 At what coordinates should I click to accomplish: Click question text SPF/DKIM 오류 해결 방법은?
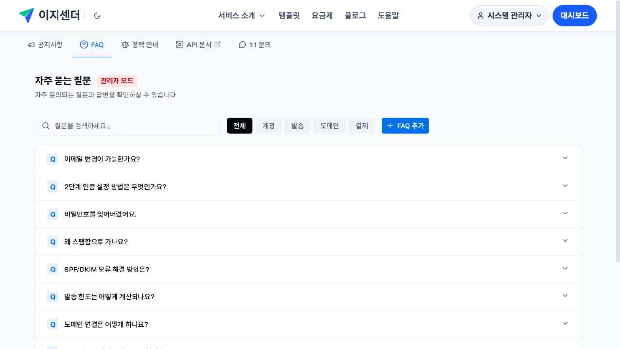(107, 269)
